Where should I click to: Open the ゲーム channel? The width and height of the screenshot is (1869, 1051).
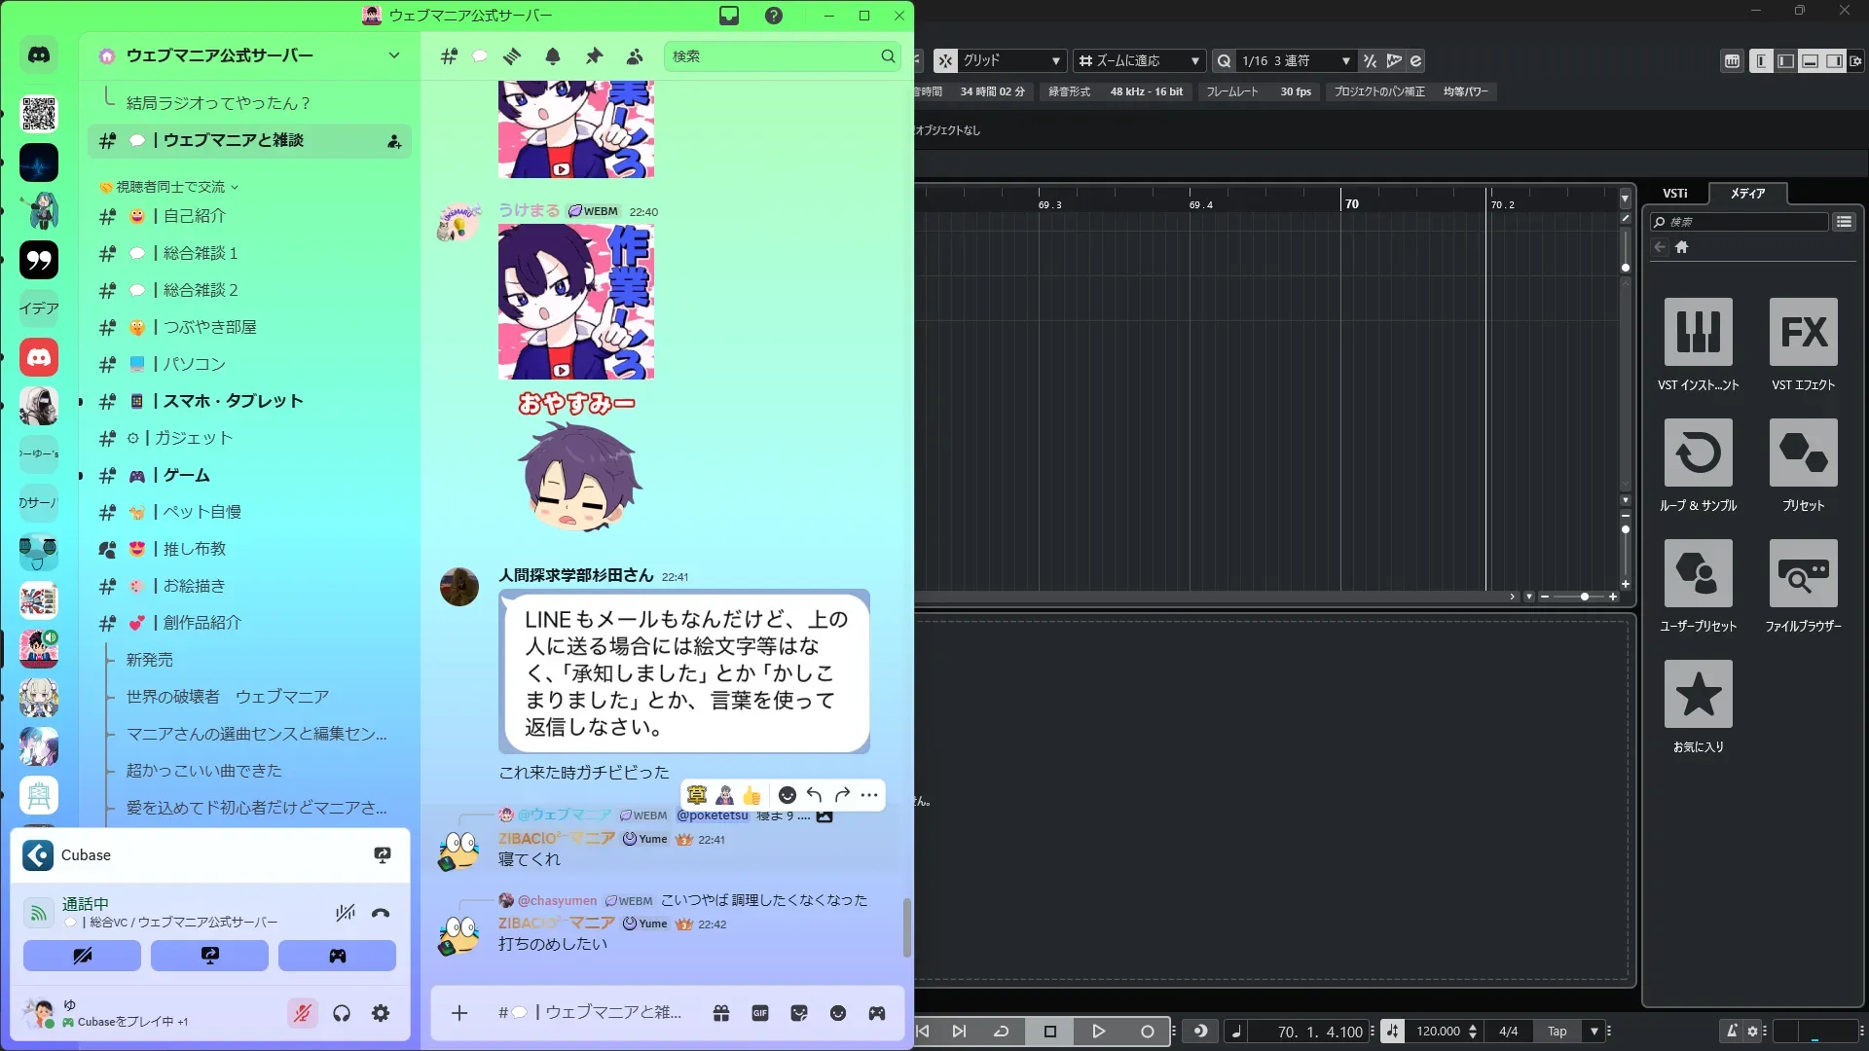point(186,475)
